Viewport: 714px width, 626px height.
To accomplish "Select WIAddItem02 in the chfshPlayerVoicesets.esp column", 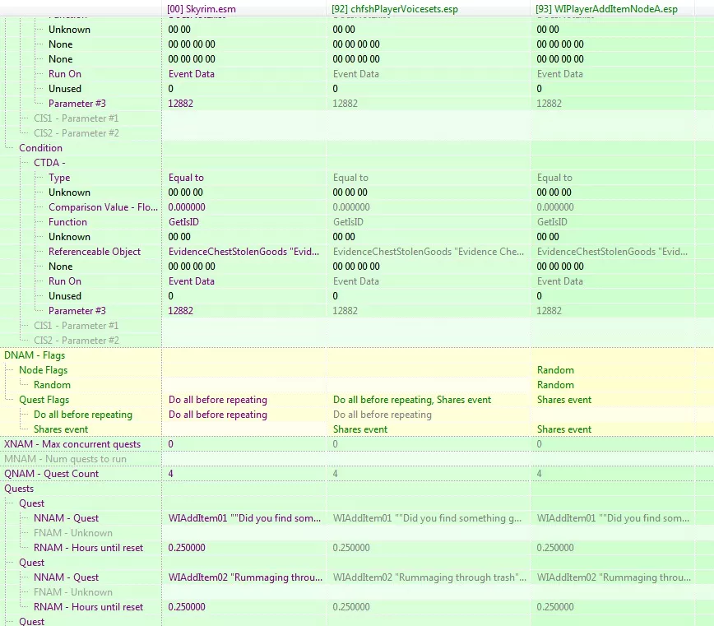I will 429,577.
